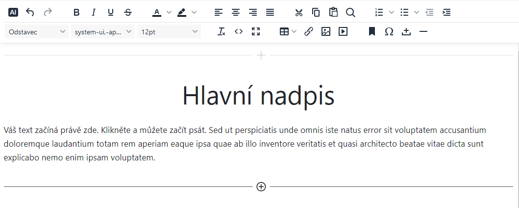Click the circled plus to add section below
This screenshot has height=208, width=519.
[x=261, y=187]
